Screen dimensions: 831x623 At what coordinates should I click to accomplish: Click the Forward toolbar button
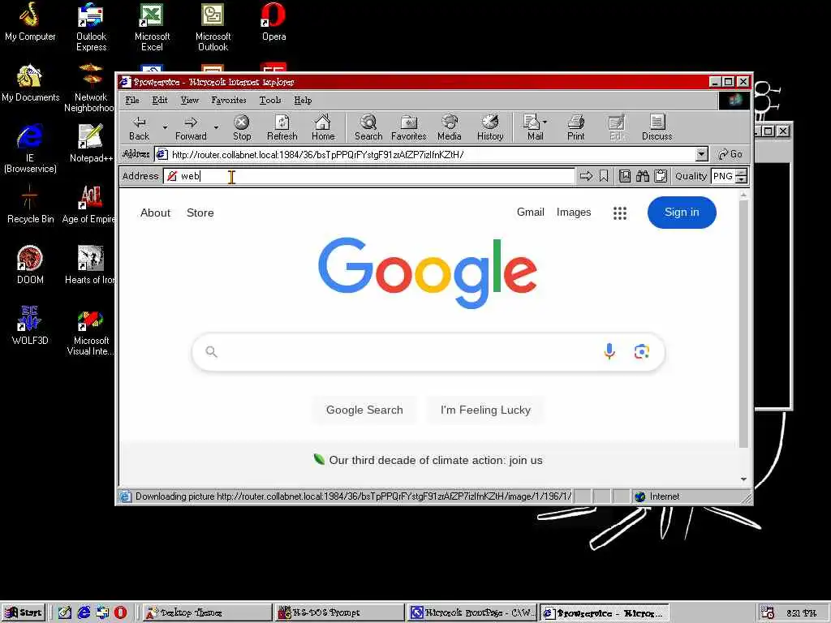(x=191, y=128)
